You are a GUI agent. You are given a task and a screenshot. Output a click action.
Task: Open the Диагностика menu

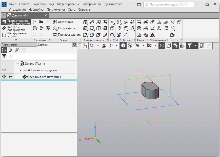click(x=113, y=4)
